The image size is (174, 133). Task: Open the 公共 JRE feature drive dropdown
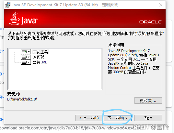tap(26, 62)
